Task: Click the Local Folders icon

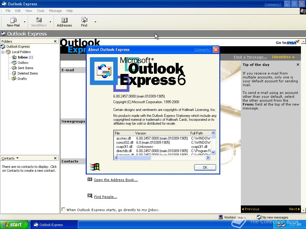Action: click(8, 52)
